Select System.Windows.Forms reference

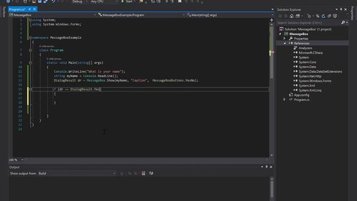click(315, 81)
